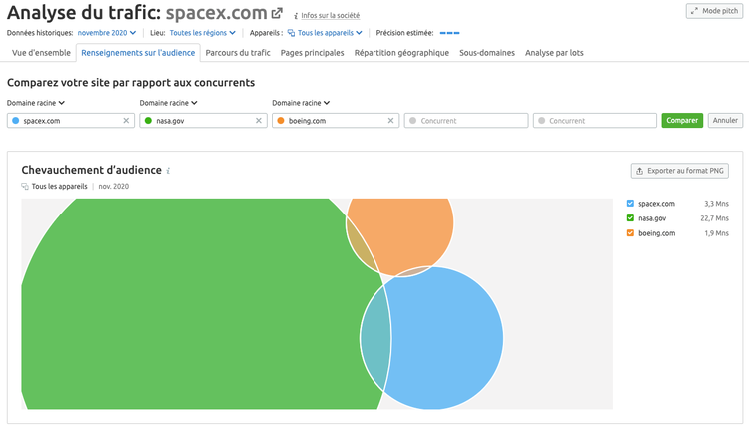
Task: Click the 3,3 Mns legend value
Action: pyautogui.click(x=716, y=204)
